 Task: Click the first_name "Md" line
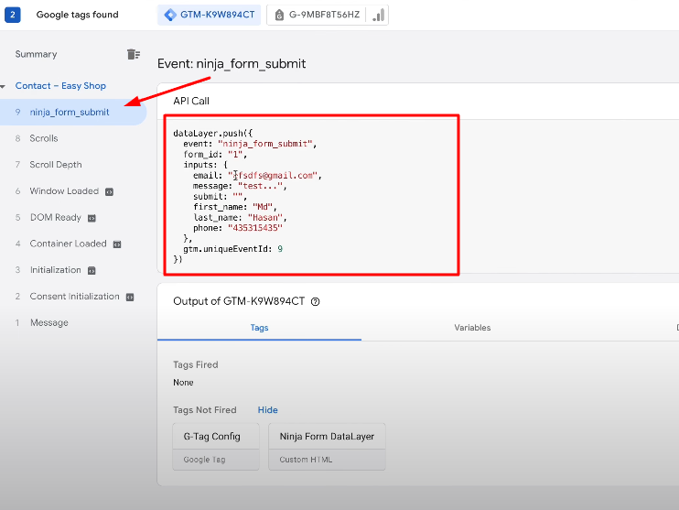pyautogui.click(x=234, y=207)
